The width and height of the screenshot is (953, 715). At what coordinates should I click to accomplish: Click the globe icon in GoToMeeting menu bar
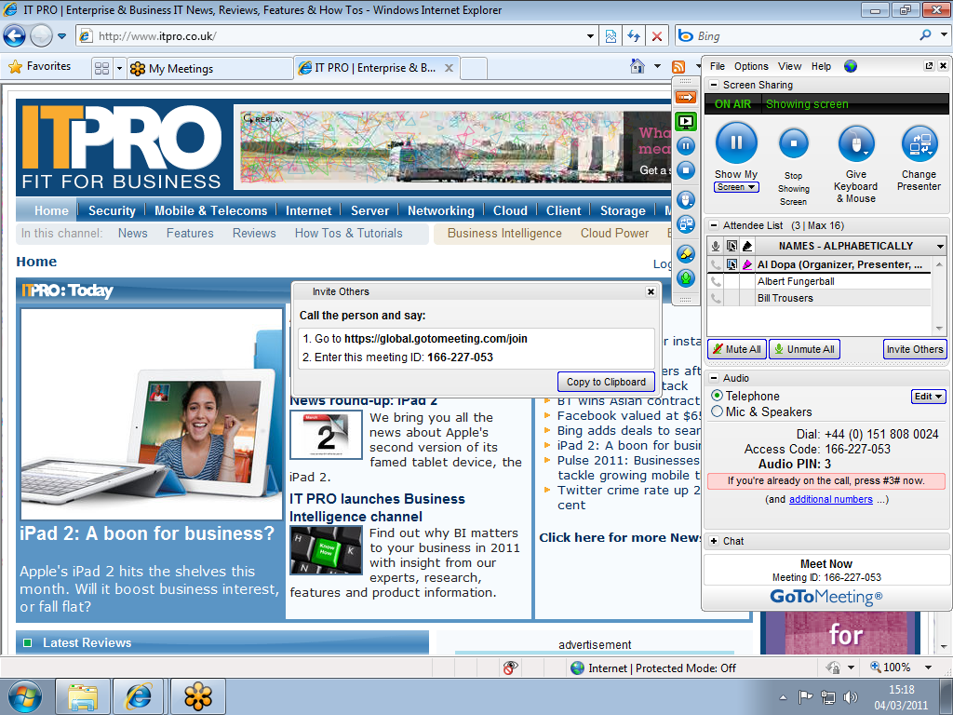[x=851, y=66]
